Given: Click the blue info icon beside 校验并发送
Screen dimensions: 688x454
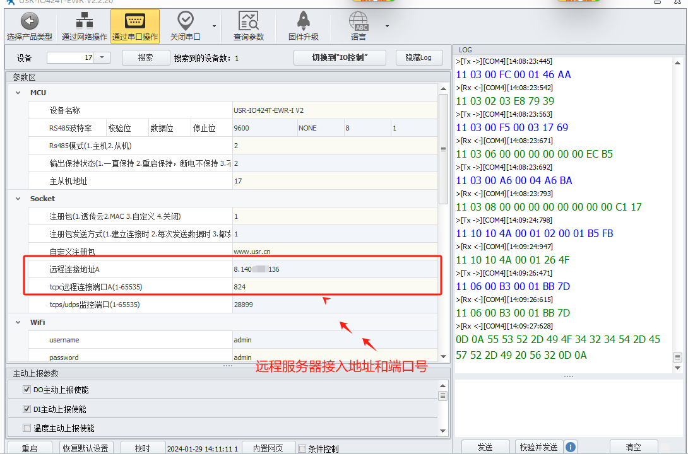Looking at the screenshot, I should coord(571,447).
